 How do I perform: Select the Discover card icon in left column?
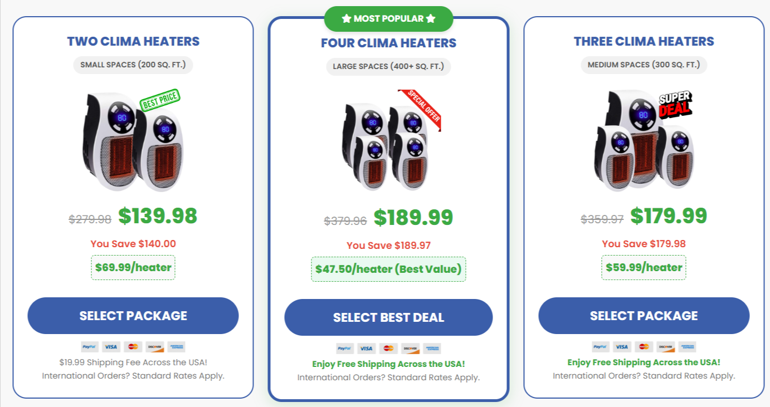(154, 347)
